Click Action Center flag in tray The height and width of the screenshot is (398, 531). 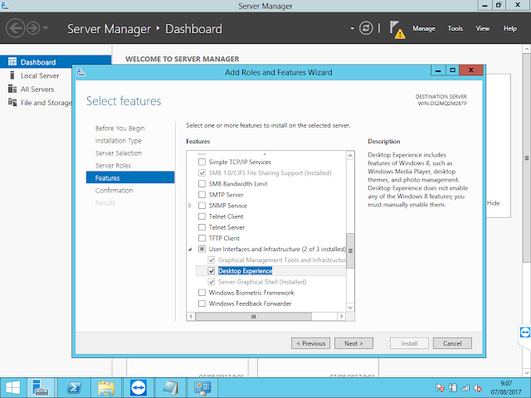440,388
